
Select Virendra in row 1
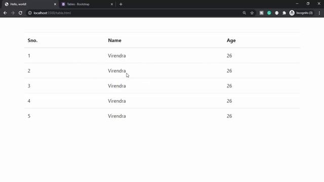point(117,56)
